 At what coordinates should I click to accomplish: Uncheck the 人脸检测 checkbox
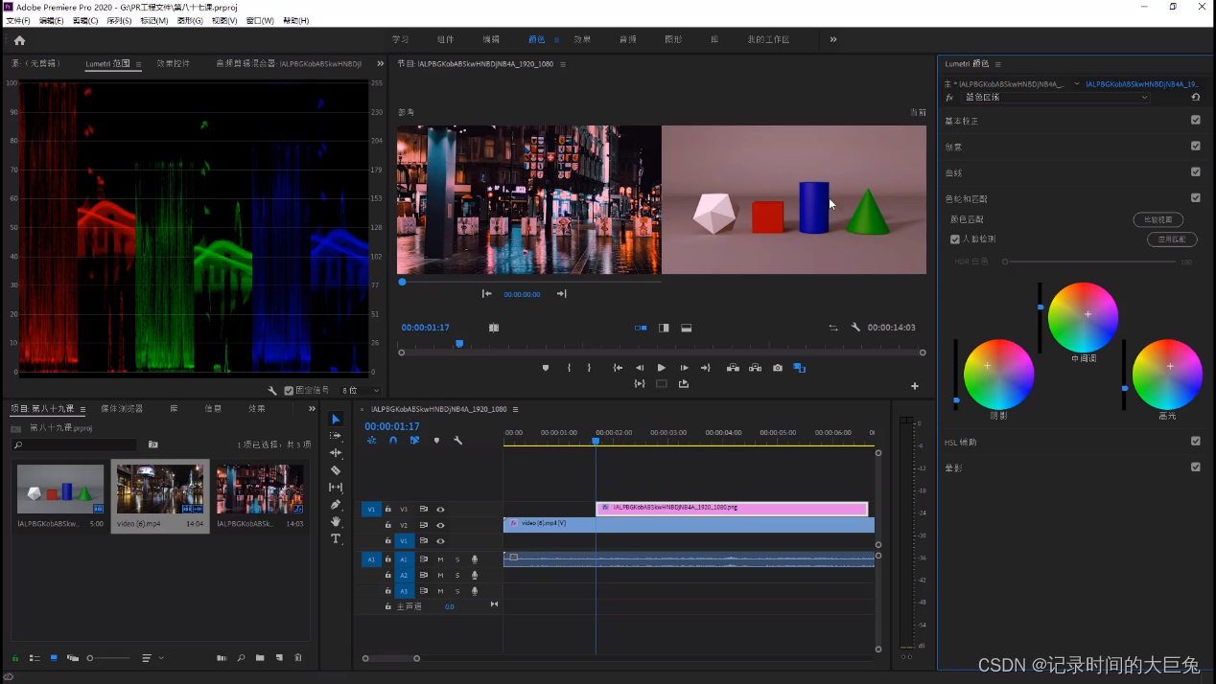click(x=955, y=239)
